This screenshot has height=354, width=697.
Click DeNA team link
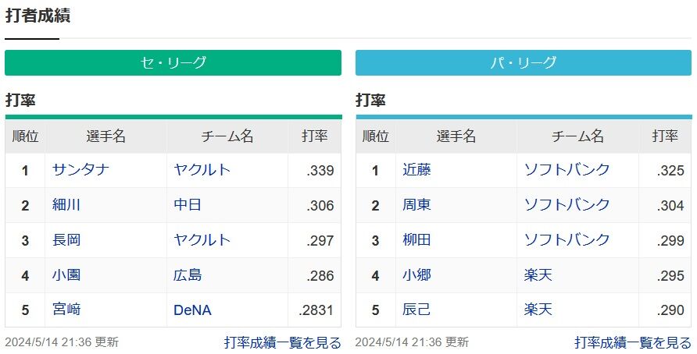[192, 310]
